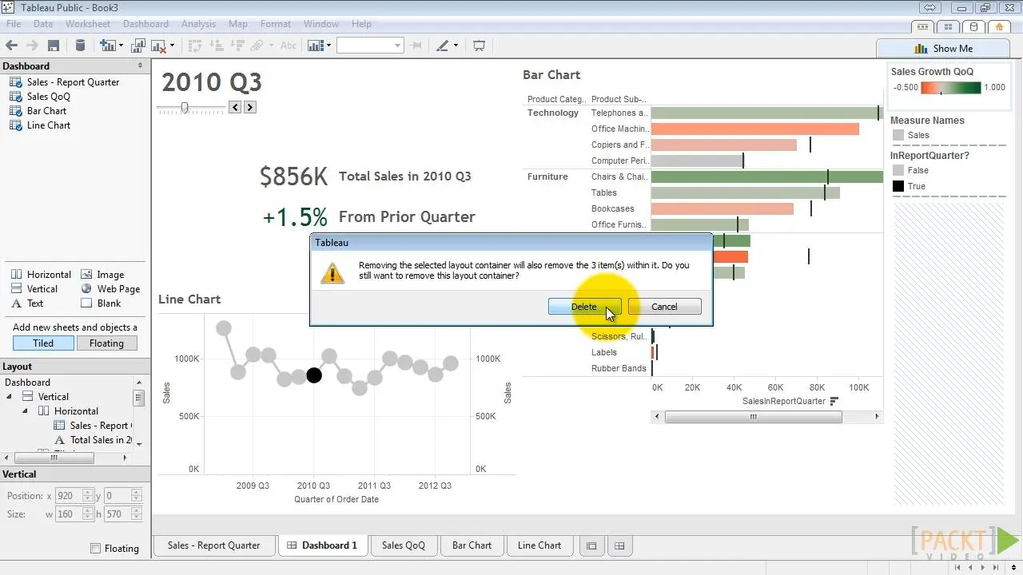Save the workbook with the floppy disk icon

(54, 46)
